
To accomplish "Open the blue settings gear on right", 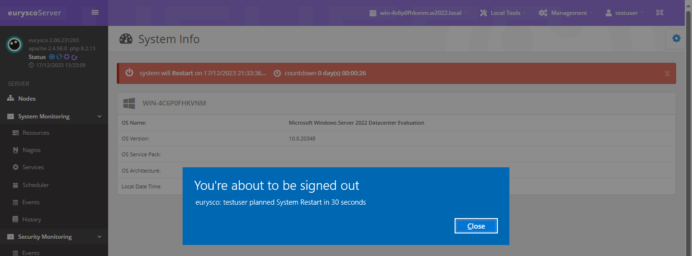I will (676, 38).
